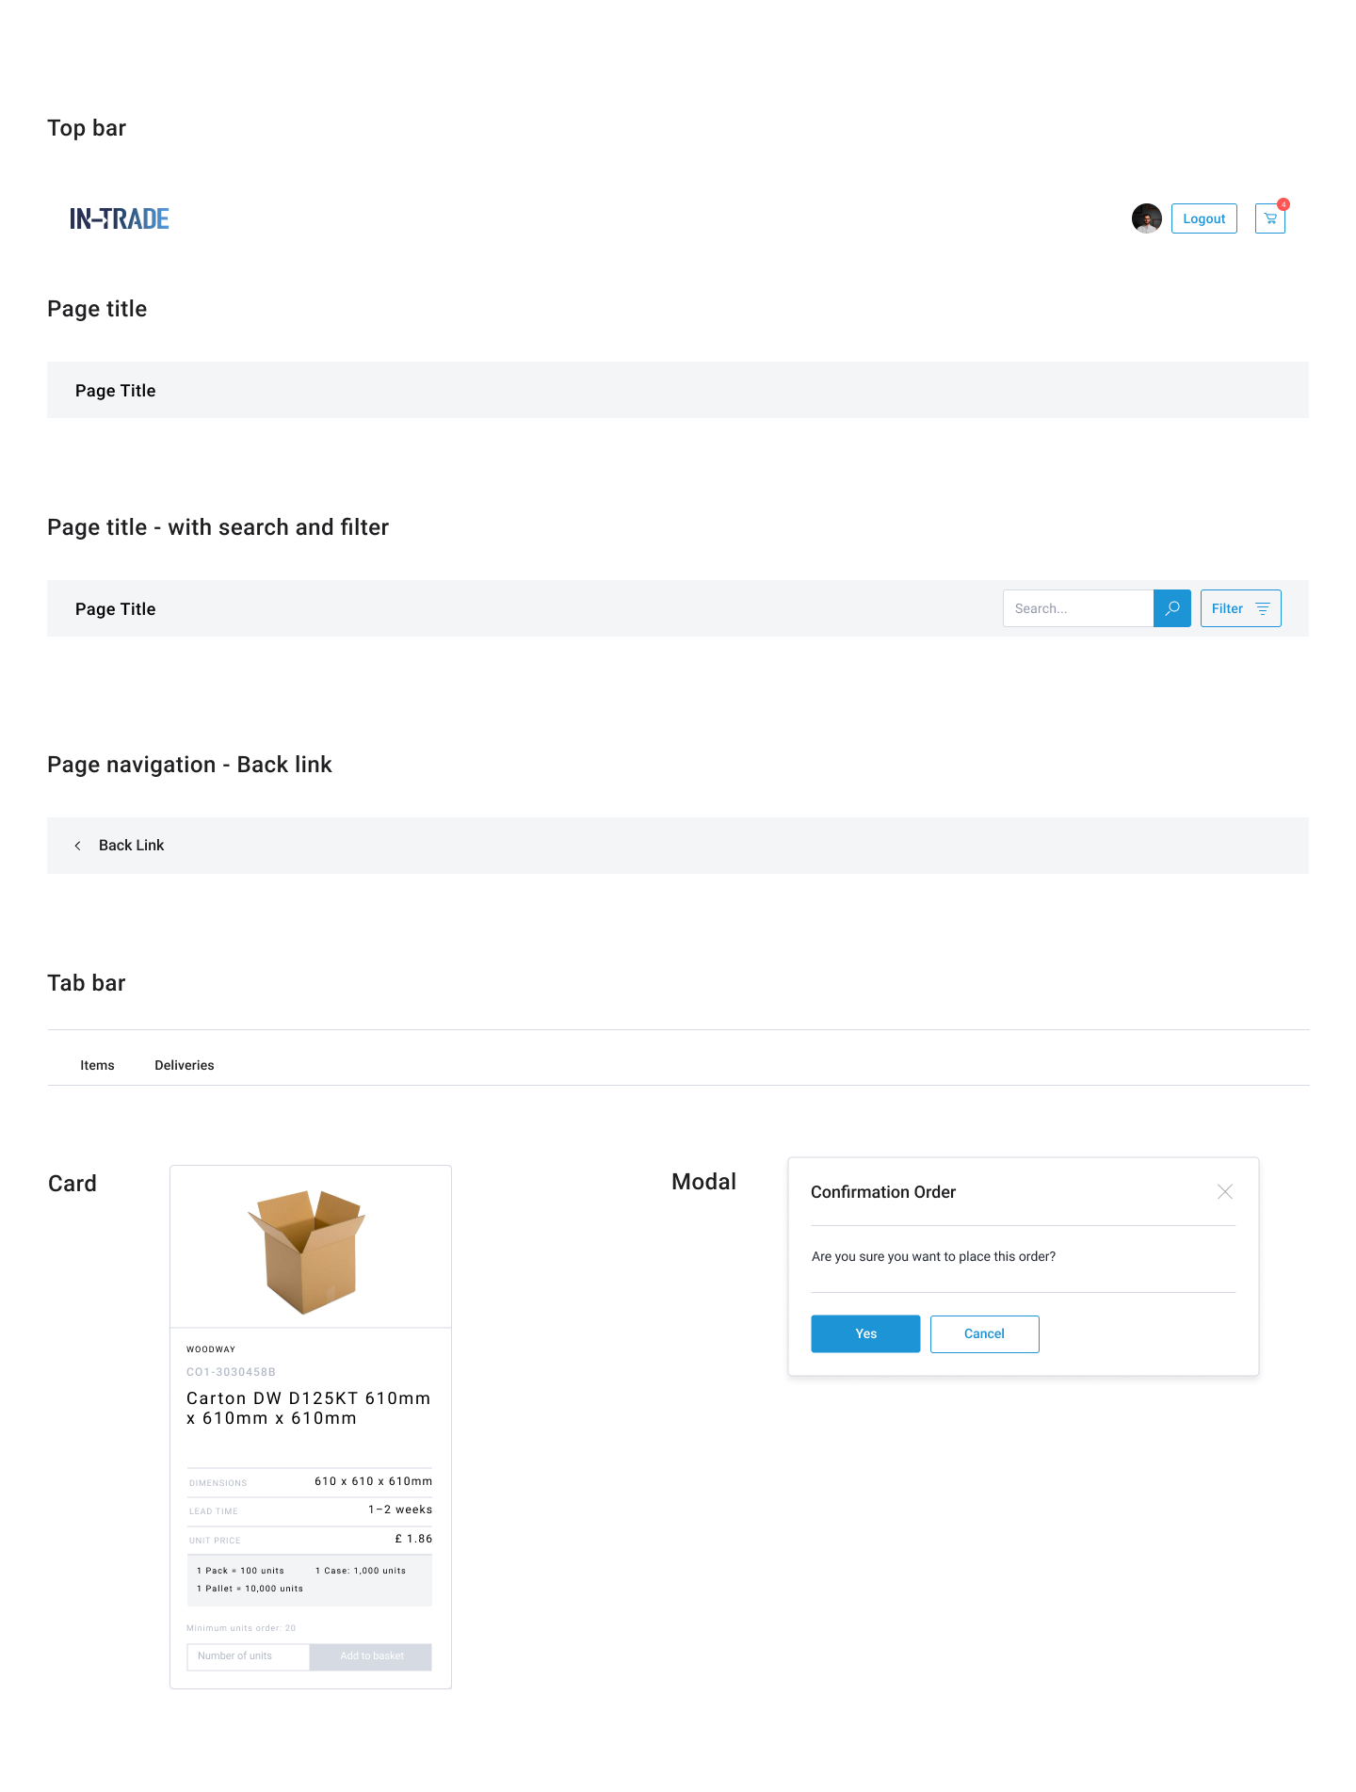1356x1792 pixels.
Task: Click the red cart notification badge
Action: click(x=1283, y=204)
